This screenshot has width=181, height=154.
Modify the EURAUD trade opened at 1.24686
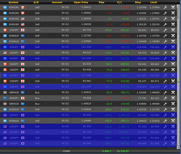[165, 121]
